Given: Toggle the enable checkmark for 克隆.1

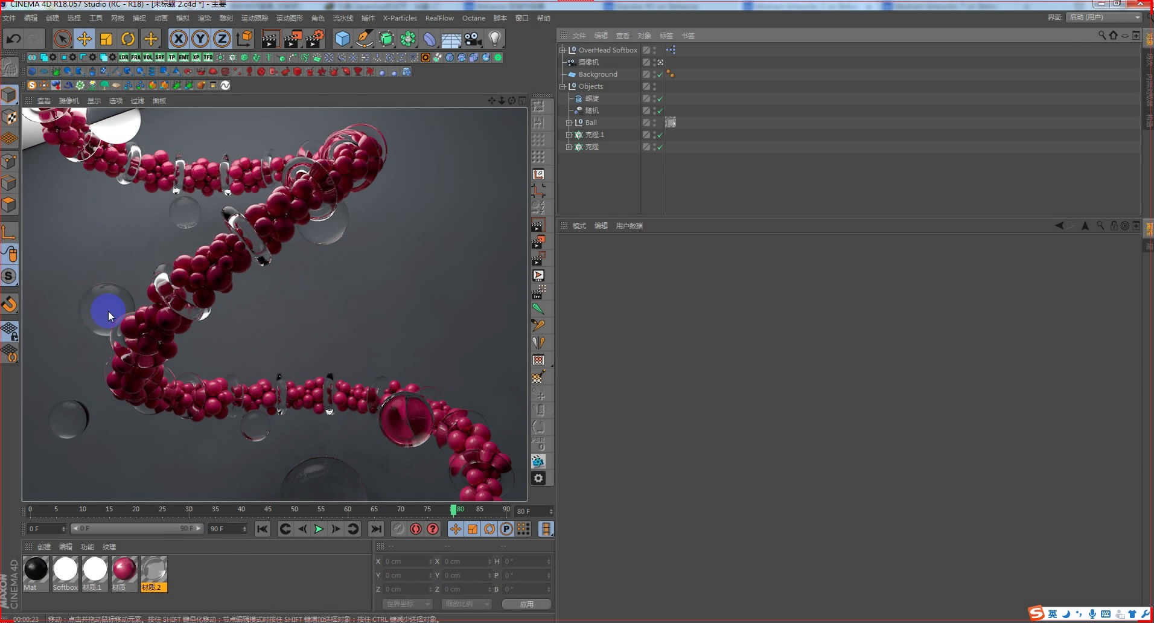Looking at the screenshot, I should pos(660,135).
